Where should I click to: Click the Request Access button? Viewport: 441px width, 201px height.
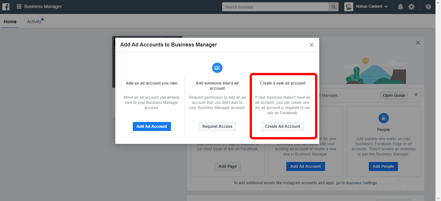coord(217,126)
